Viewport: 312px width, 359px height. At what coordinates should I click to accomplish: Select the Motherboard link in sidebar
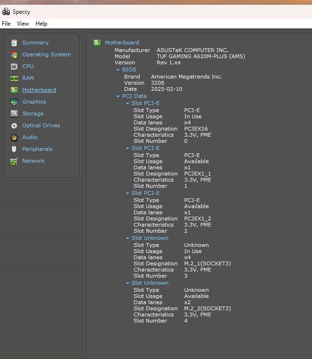[x=39, y=90]
